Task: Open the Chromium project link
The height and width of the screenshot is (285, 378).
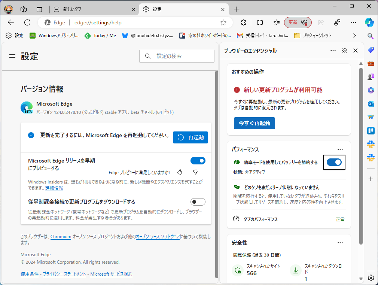Action: click(x=61, y=236)
